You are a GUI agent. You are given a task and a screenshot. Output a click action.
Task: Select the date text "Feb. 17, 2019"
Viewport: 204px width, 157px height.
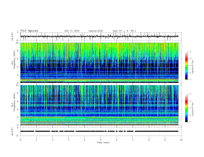[x=72, y=31]
